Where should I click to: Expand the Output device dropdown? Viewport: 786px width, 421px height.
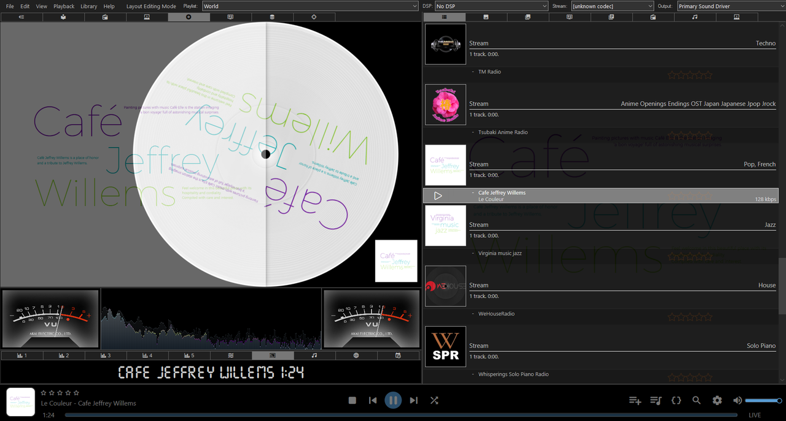pyautogui.click(x=731, y=6)
